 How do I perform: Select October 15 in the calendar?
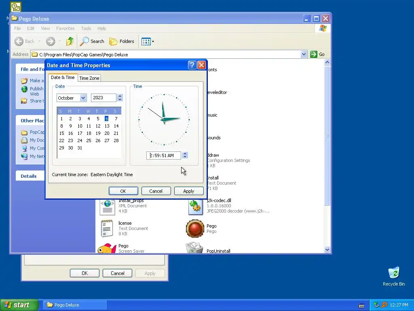point(61,133)
